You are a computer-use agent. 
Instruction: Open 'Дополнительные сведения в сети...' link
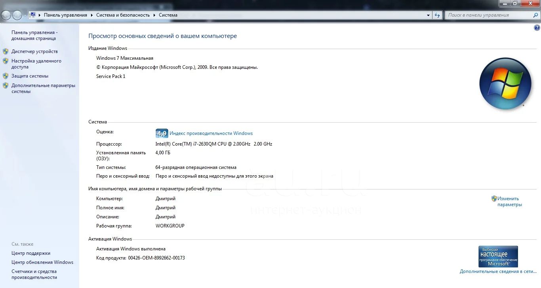[498, 271]
